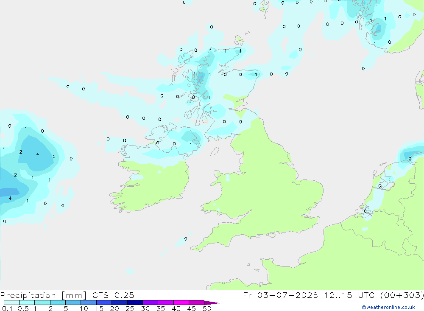
Task: Click the 0.1–0.5 mm lightest legend swatch
Action: tap(11, 303)
